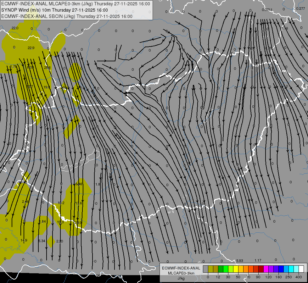Click the legend scale label 250
Image resolution: width=308 pixels, height=283 pixels.
click(288, 277)
